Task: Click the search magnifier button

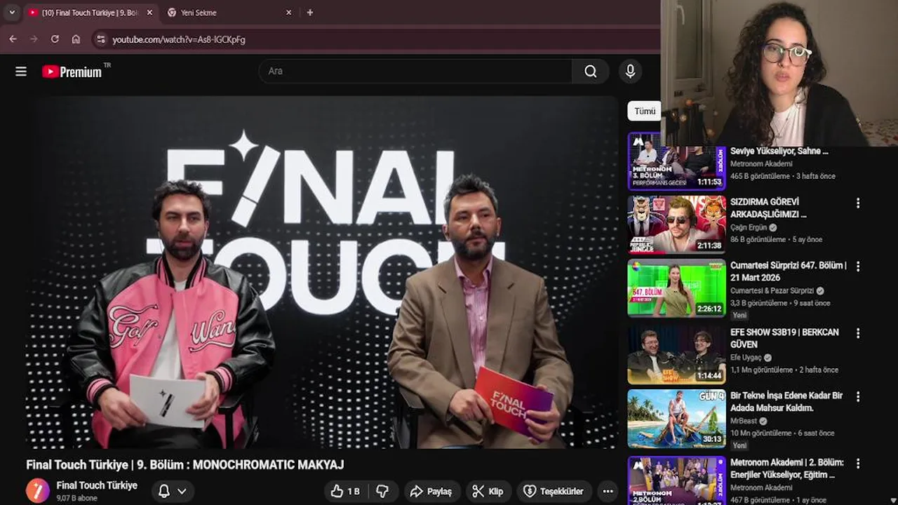Action: pyautogui.click(x=591, y=71)
